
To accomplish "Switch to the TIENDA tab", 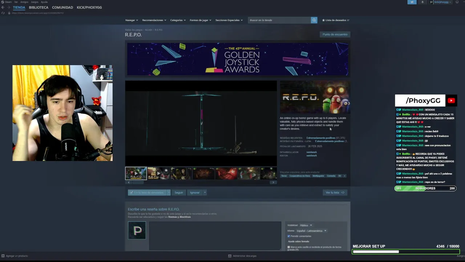I will click(19, 7).
